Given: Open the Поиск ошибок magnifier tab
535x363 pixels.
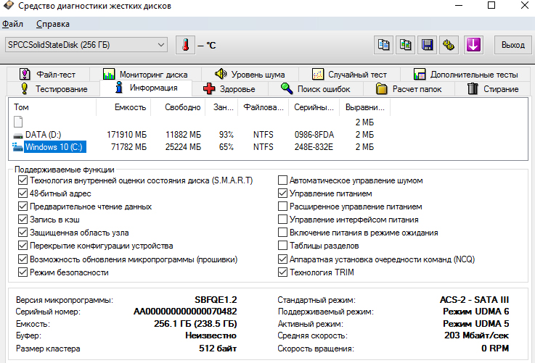Looking at the screenshot, I should [x=316, y=89].
